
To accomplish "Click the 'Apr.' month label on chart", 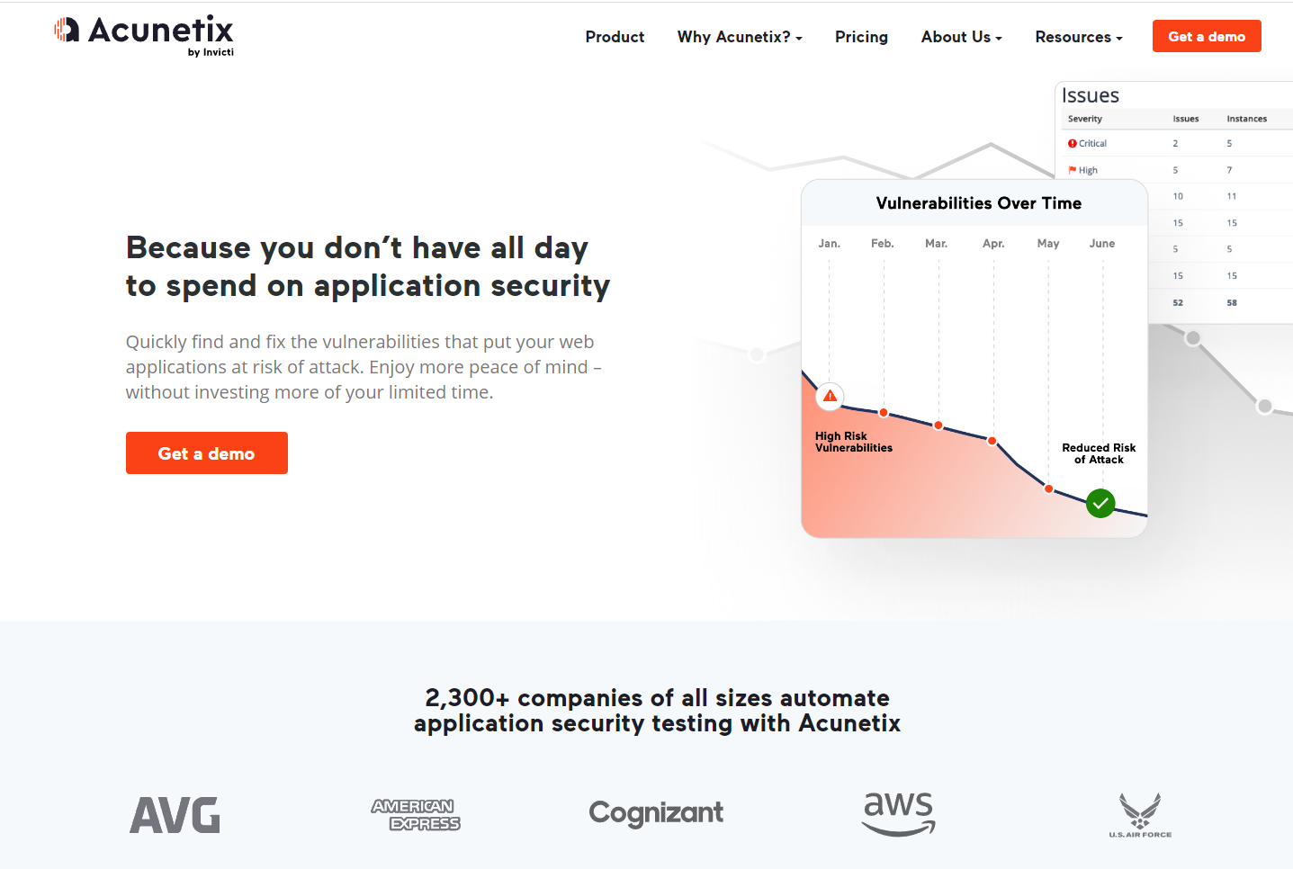I will coord(993,244).
